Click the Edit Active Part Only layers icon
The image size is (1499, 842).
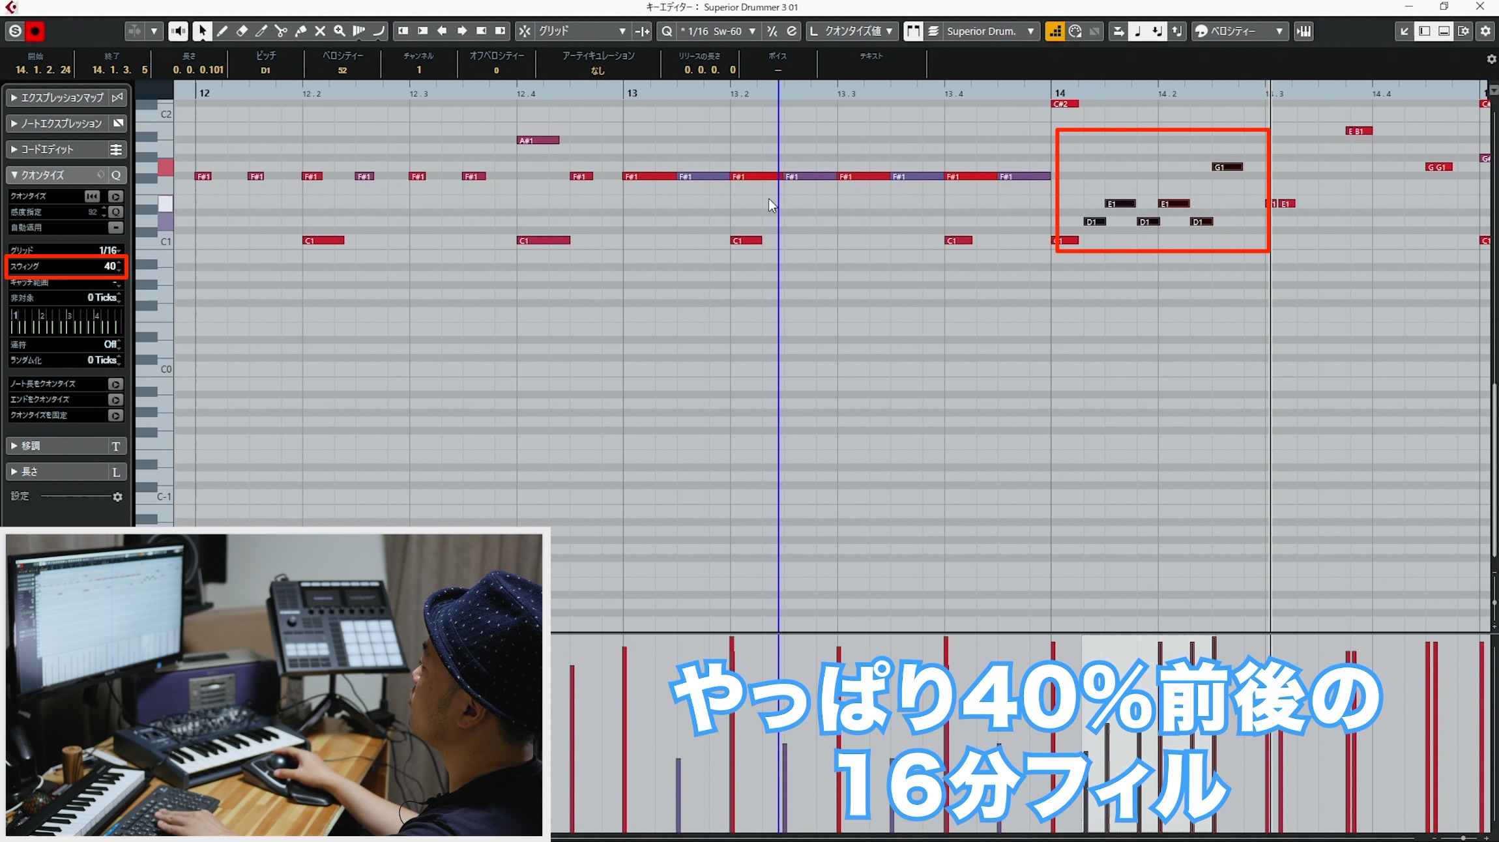[933, 31]
